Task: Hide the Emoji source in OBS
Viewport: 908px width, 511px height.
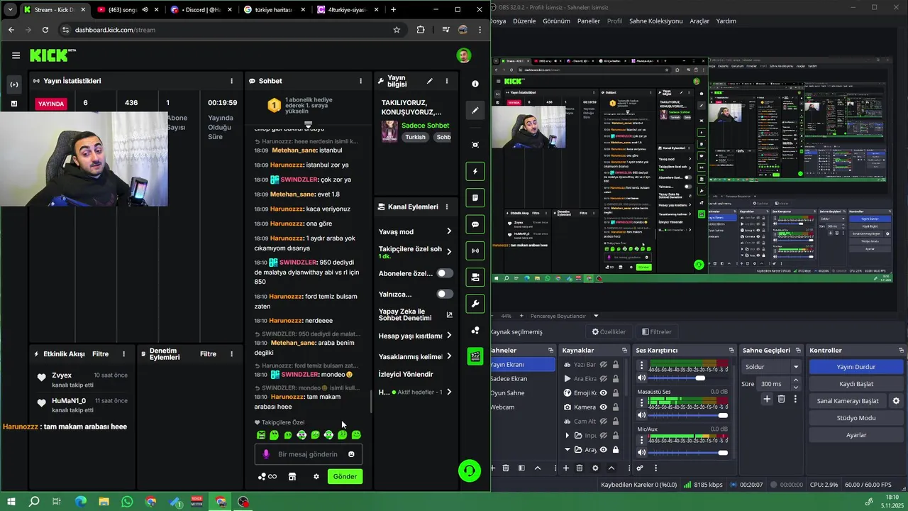Action: 603,392
